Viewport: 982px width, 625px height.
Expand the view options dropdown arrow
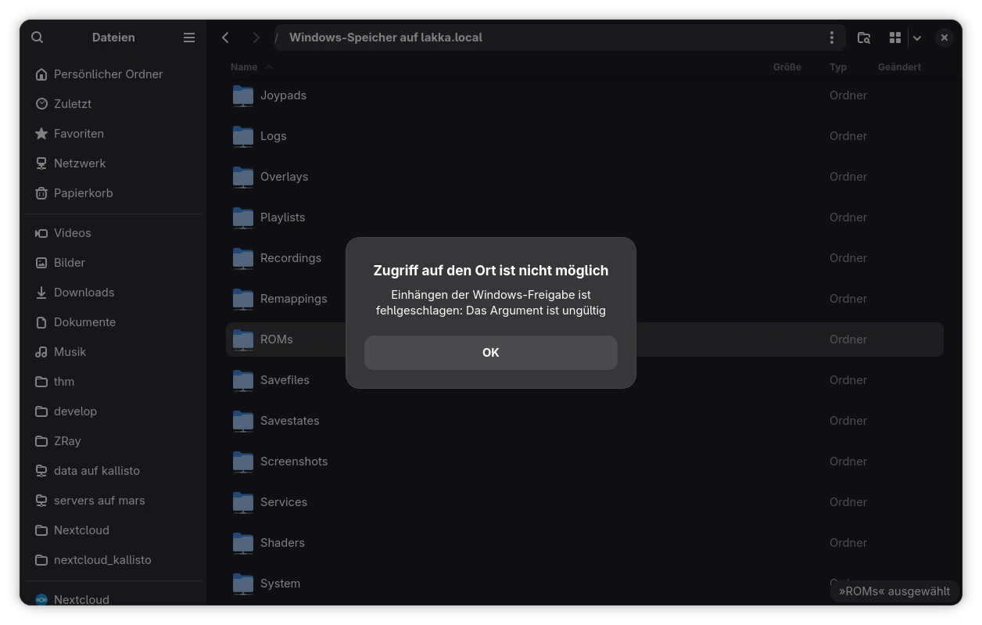tap(917, 38)
